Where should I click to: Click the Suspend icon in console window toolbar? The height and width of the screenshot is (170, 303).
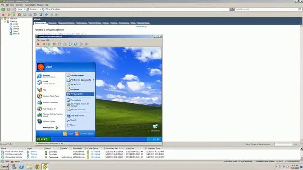tap(44, 44)
